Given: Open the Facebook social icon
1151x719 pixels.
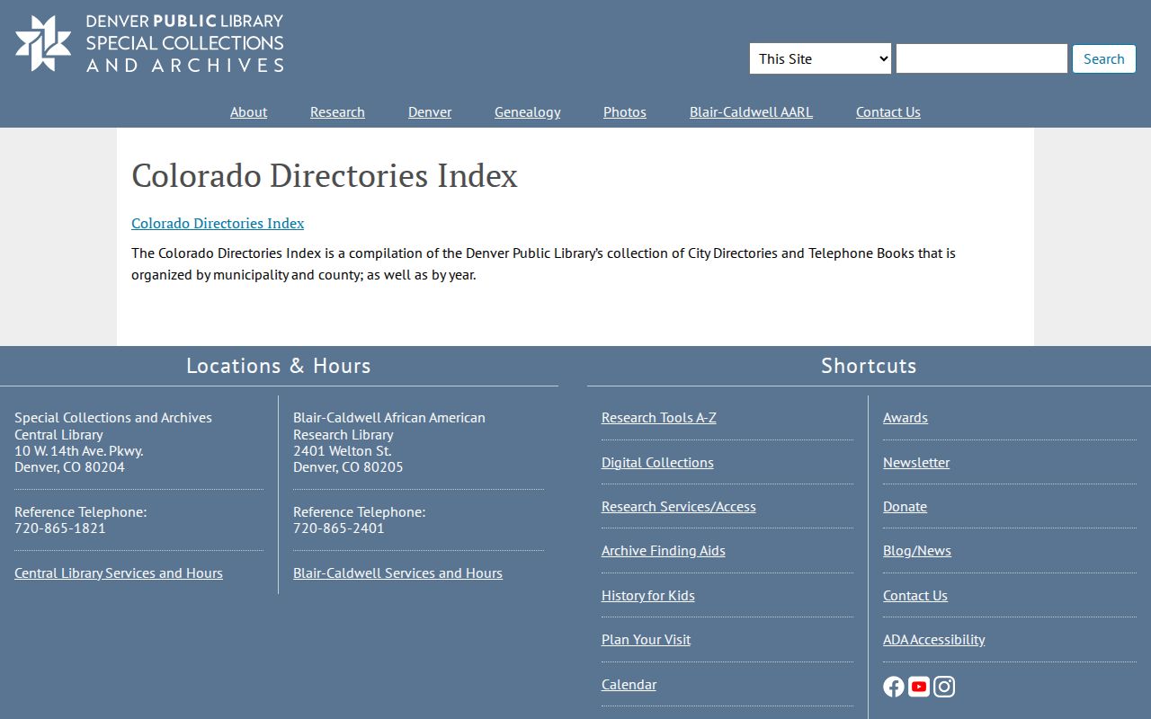Looking at the screenshot, I should (894, 687).
